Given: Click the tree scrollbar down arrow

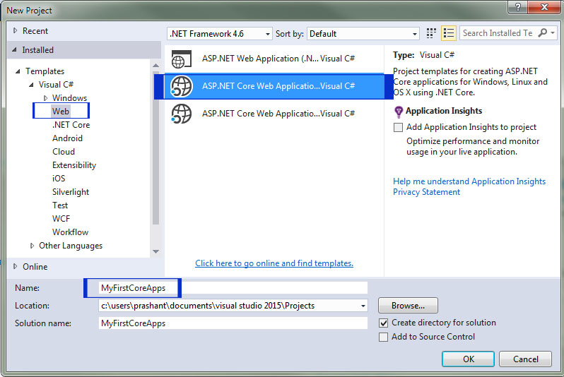Looking at the screenshot, I should 155,251.
